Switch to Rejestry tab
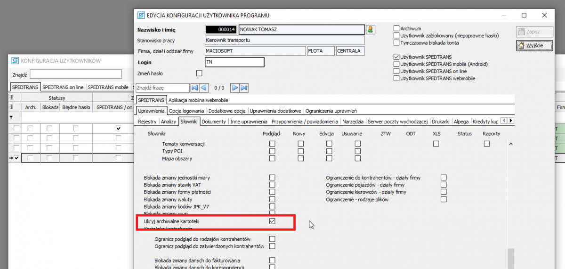The width and height of the screenshot is (565, 269). click(x=147, y=122)
